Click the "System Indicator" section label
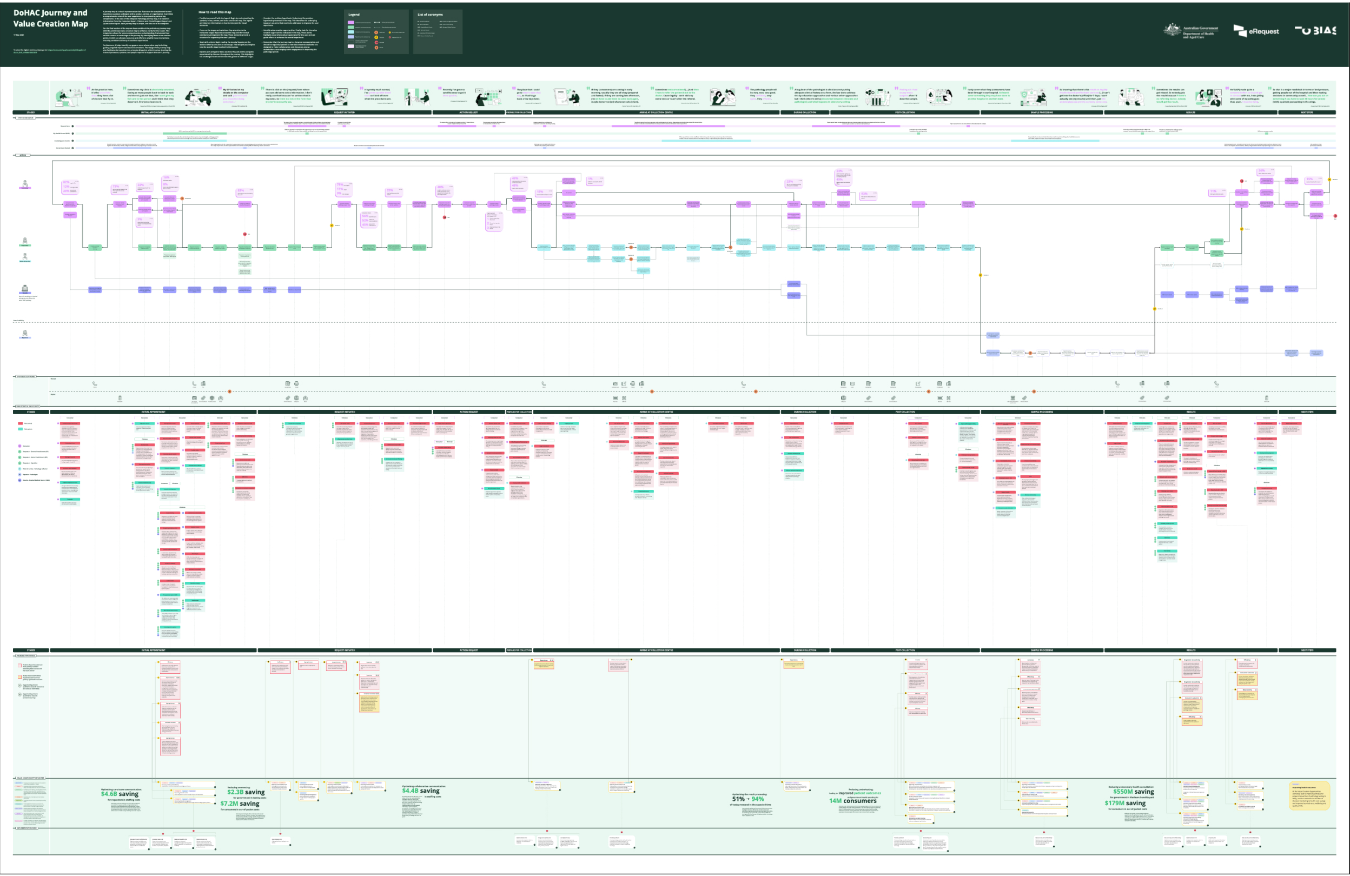Screen dimensions: 1350x876 click(x=25, y=118)
